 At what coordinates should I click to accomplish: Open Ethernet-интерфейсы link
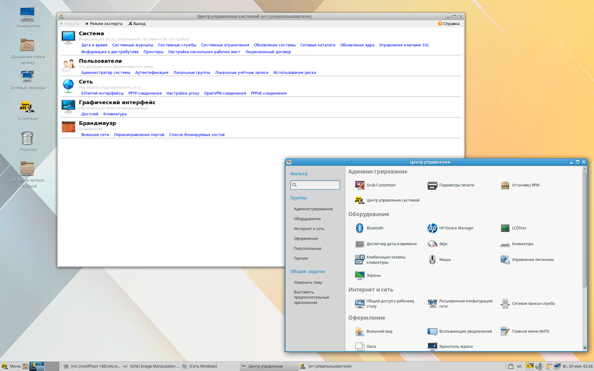[x=102, y=93]
